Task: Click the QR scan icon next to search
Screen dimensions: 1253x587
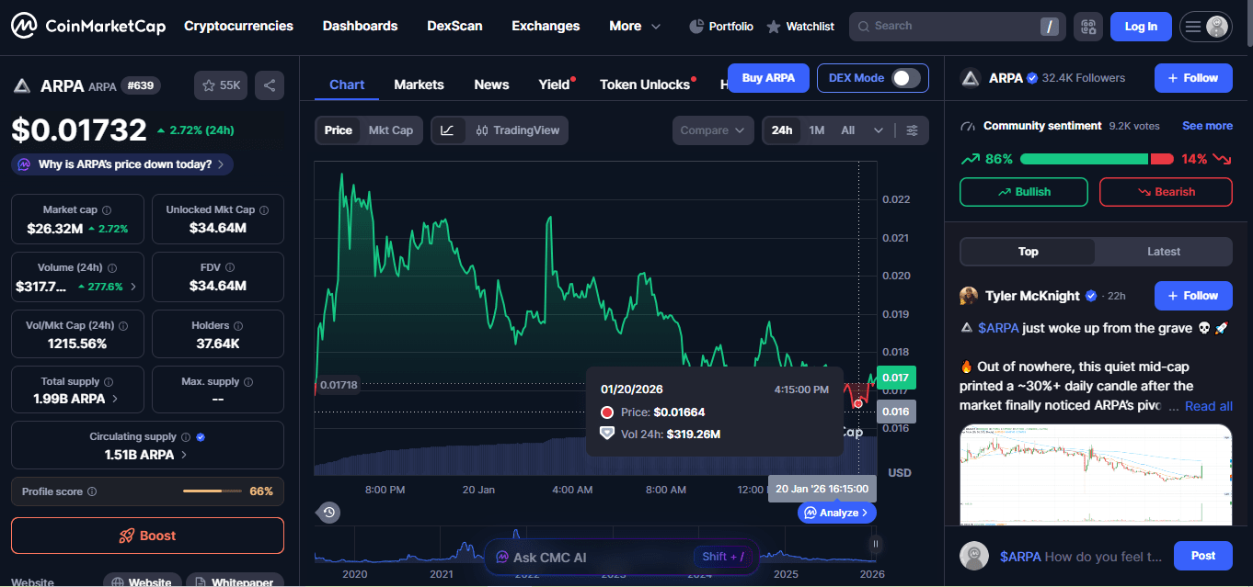Action: [1088, 27]
